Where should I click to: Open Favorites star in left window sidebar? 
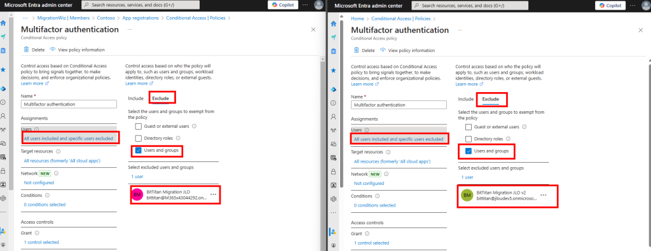pos(3,70)
